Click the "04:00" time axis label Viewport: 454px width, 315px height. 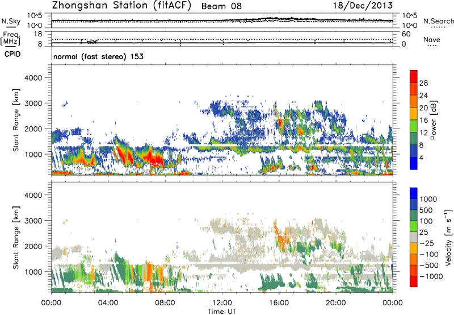coord(108,303)
